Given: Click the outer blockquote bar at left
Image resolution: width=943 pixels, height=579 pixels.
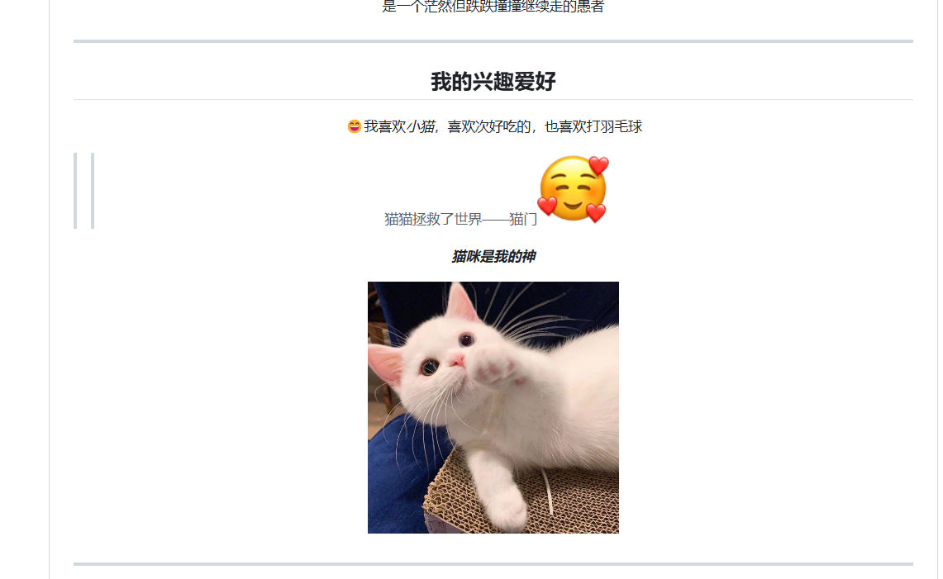Looking at the screenshot, I should (x=75, y=191).
